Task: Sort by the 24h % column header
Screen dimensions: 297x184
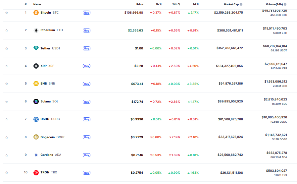Action: coord(176,4)
